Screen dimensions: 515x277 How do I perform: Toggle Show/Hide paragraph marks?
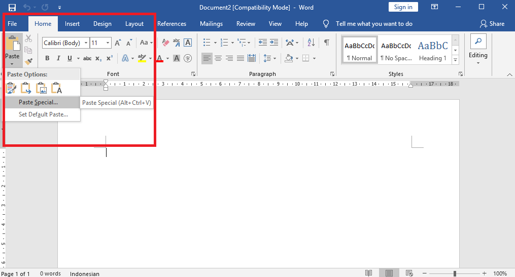click(x=326, y=43)
